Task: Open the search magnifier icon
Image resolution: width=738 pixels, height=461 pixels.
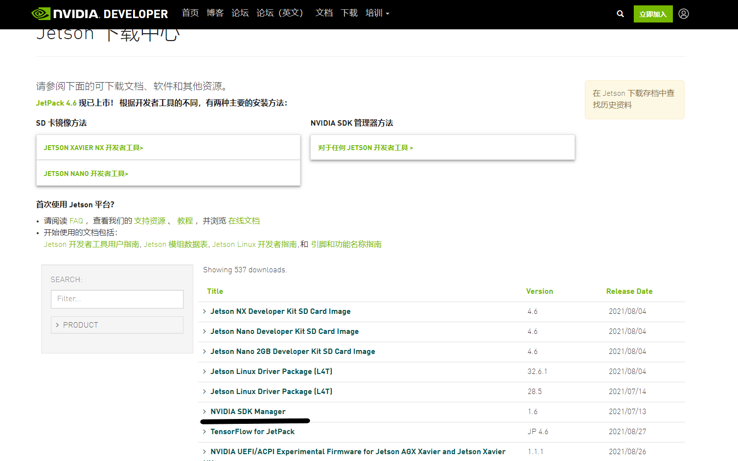Action: 620,14
